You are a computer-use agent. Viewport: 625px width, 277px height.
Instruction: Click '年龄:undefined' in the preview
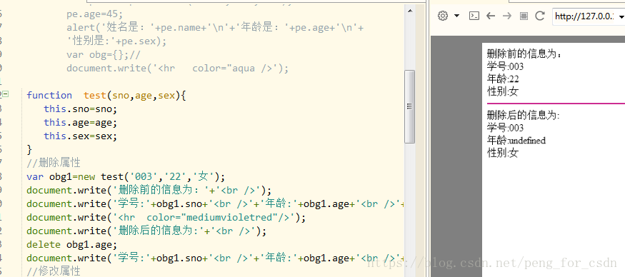[x=516, y=141]
